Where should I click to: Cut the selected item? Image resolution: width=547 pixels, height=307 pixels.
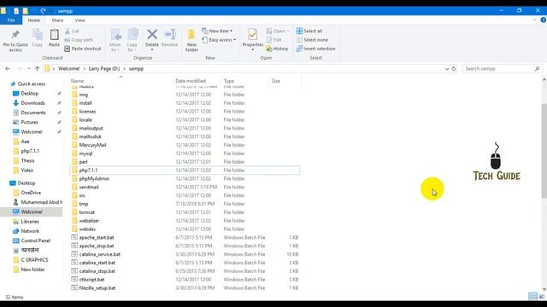tap(72, 31)
